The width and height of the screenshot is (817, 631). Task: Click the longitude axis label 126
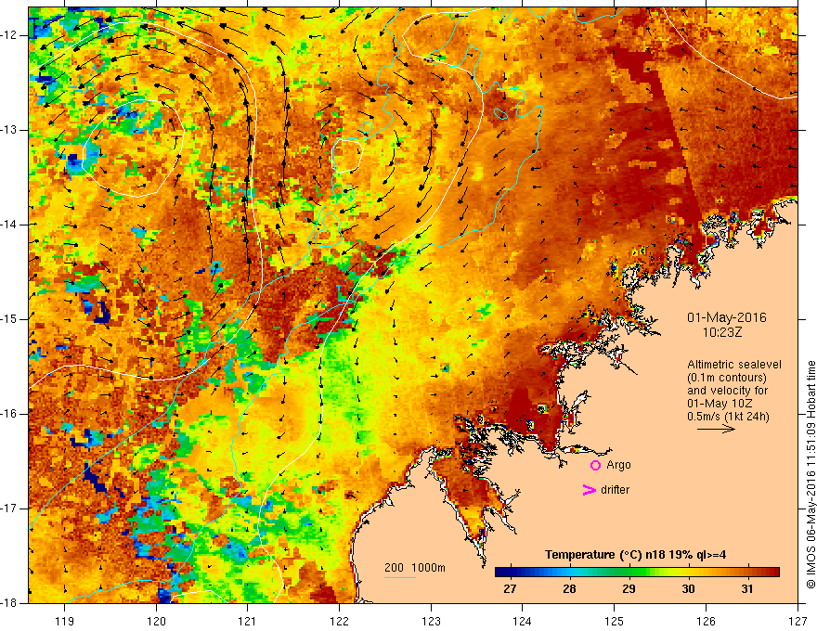tap(706, 621)
